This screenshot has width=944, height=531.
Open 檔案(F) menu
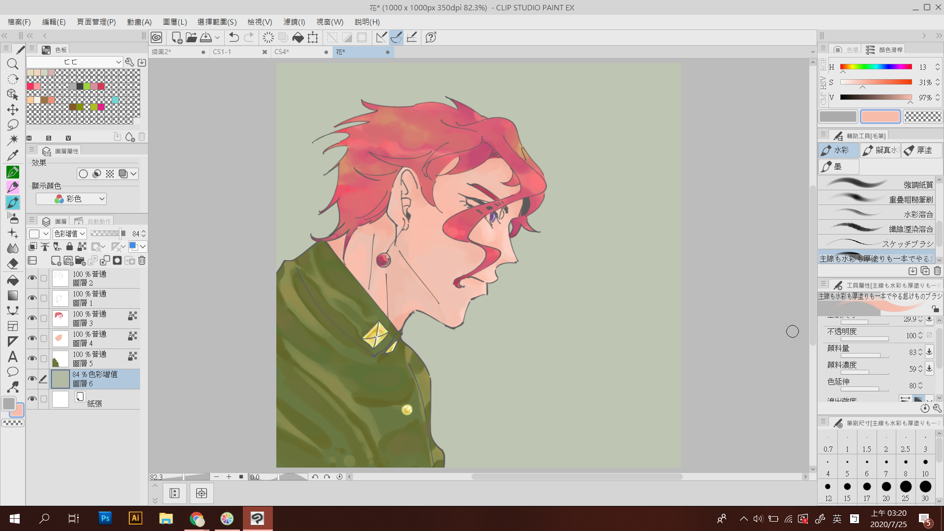pyautogui.click(x=19, y=22)
